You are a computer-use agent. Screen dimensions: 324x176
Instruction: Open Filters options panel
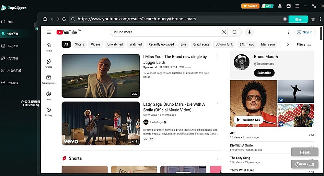pos(304,44)
